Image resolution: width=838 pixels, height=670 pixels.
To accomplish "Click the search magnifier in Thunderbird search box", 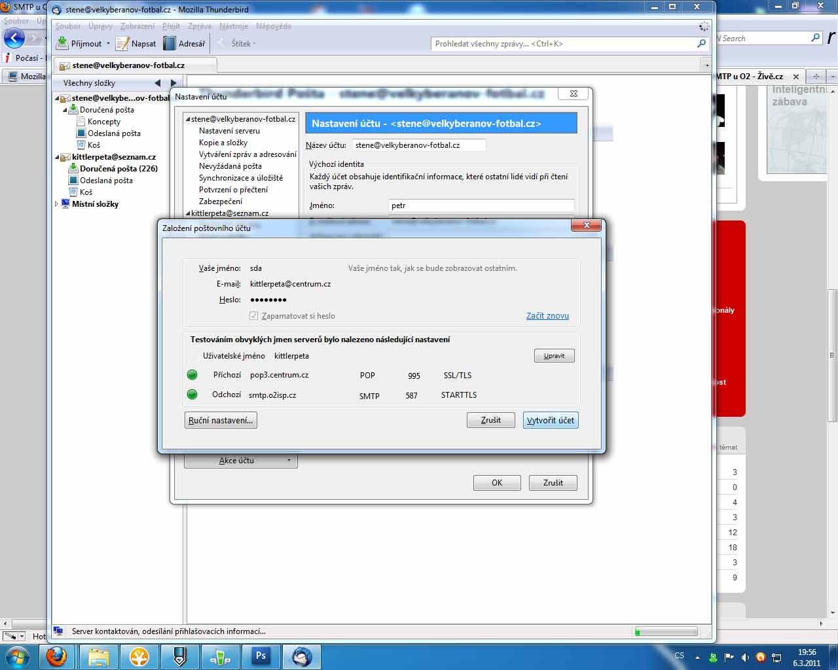I will click(x=702, y=44).
